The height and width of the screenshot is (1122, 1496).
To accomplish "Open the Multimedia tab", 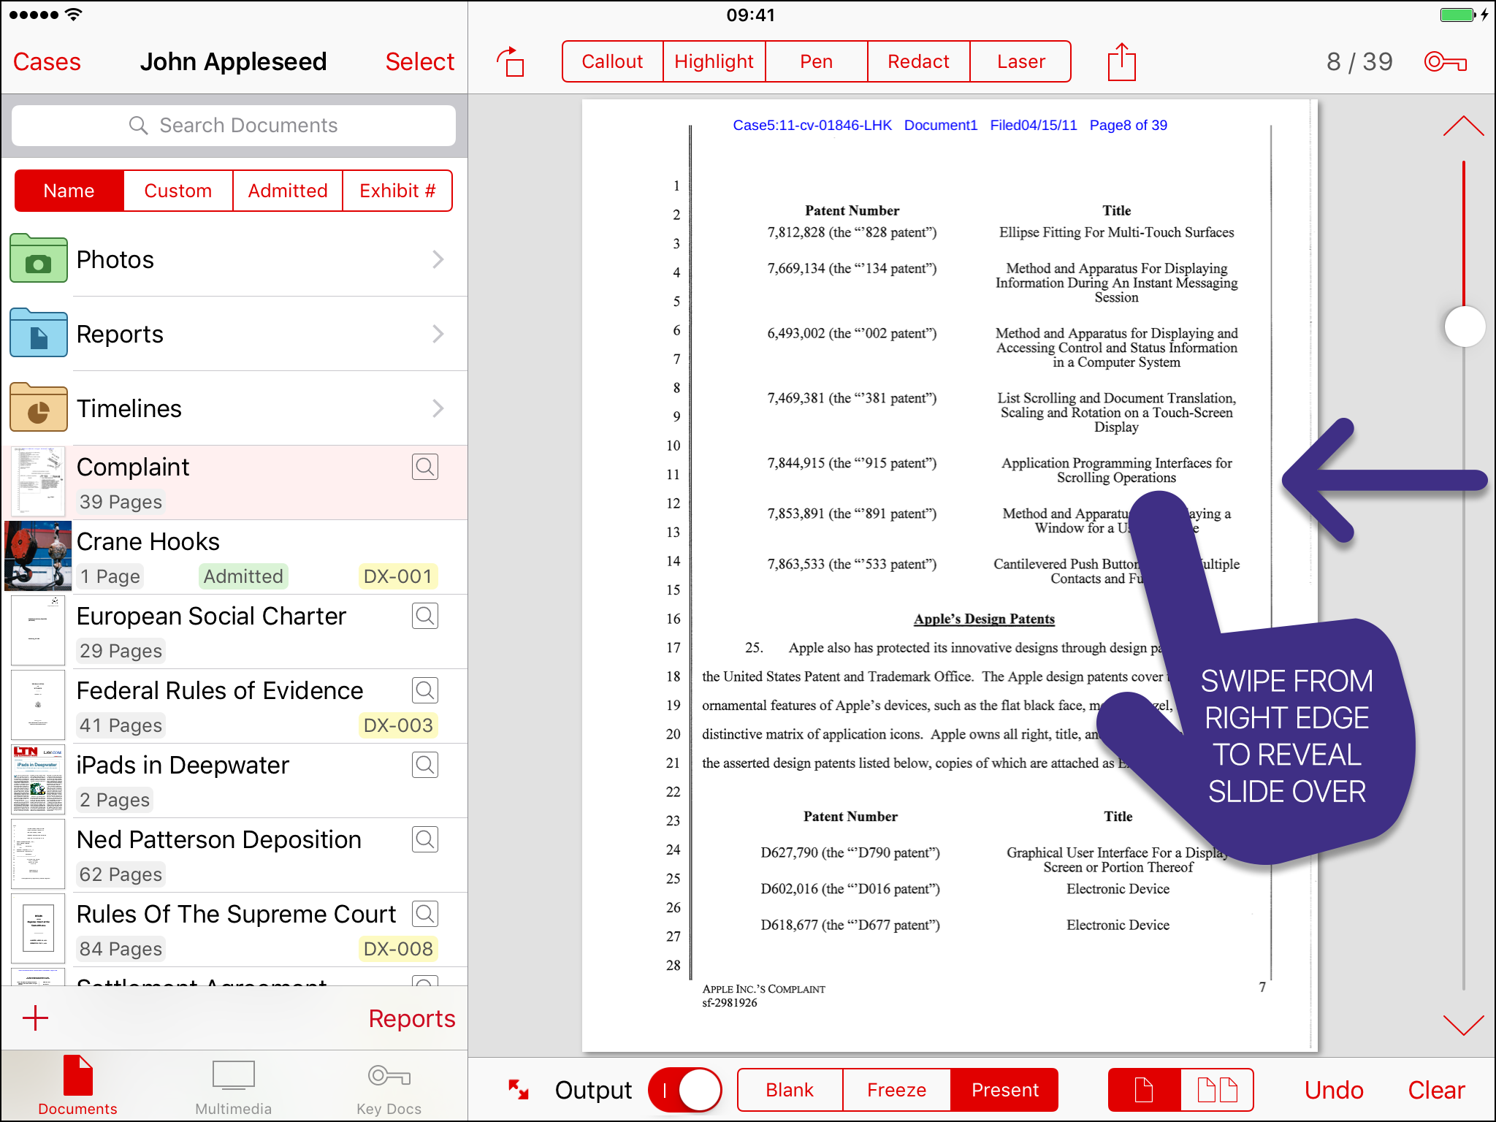I will [233, 1087].
